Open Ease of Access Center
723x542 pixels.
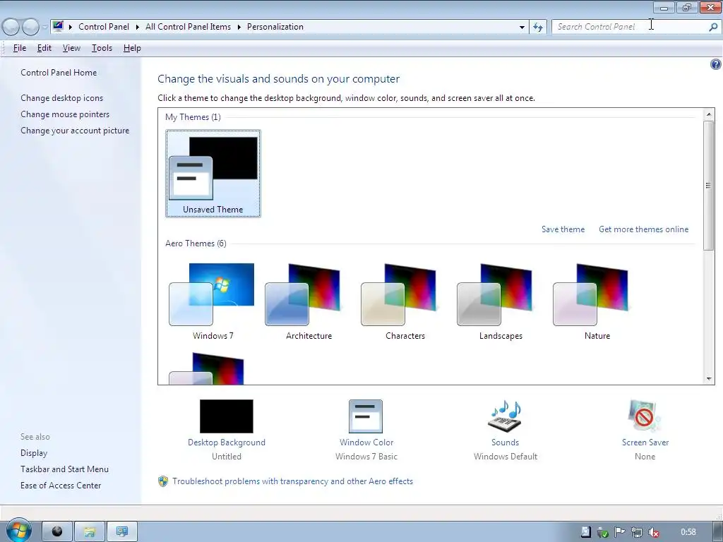[x=61, y=486]
